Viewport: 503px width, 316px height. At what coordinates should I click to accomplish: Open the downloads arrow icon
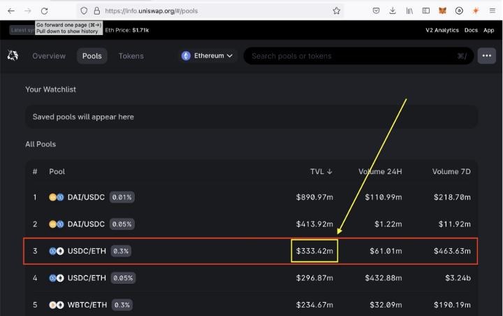[x=393, y=11]
